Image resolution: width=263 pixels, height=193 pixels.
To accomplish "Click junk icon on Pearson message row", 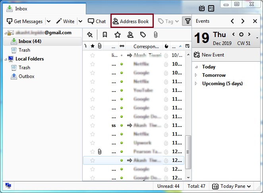I will pyautogui.click(x=166, y=152).
